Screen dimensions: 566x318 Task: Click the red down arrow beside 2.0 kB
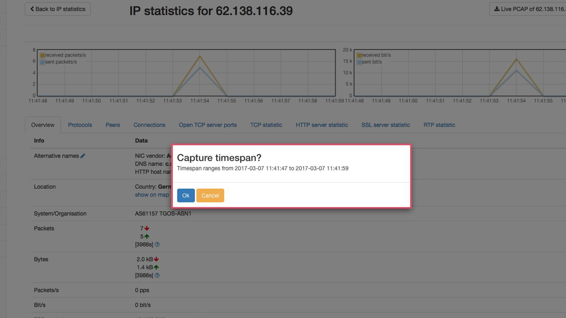156,259
